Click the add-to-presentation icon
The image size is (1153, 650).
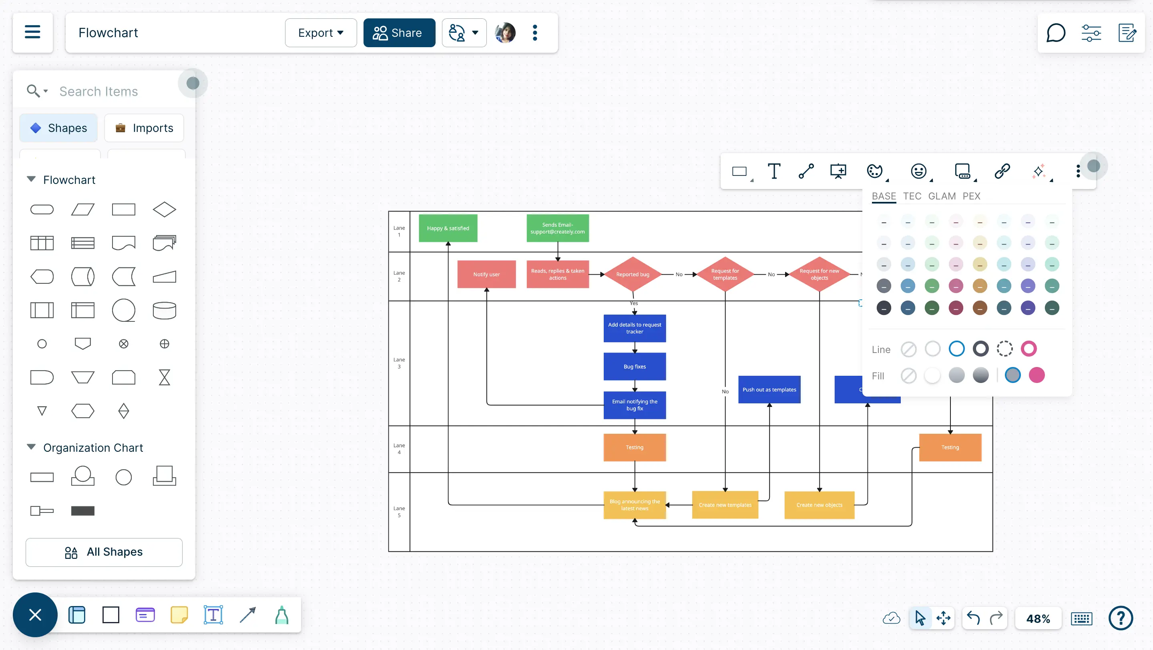[838, 171]
